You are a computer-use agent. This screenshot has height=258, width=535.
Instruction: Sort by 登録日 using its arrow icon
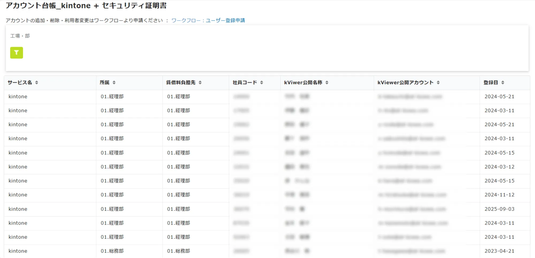[x=503, y=83]
